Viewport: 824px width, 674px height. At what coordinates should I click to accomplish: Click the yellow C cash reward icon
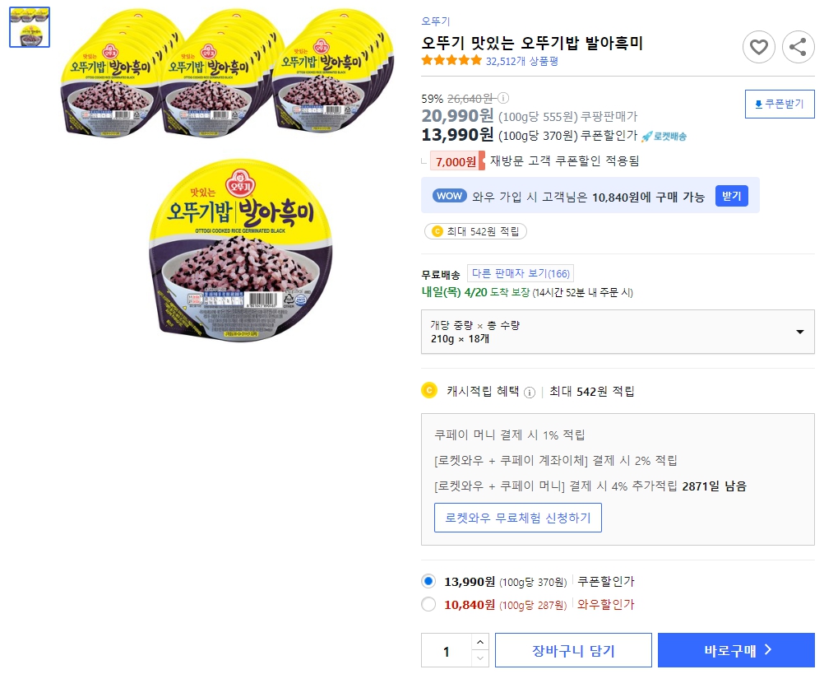click(x=428, y=390)
